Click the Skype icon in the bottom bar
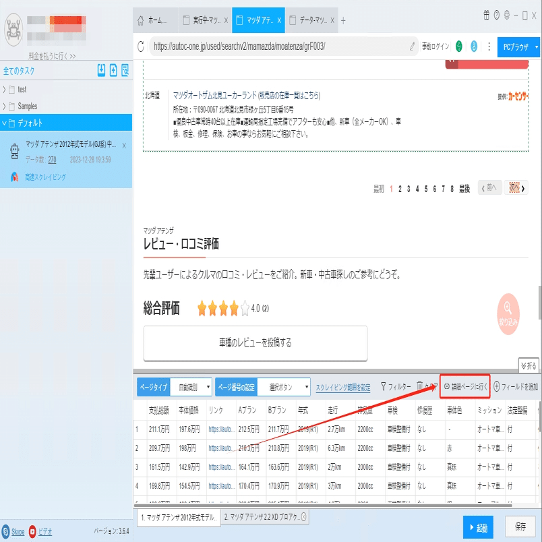Screen dimensions: 542x542 [x=5, y=531]
